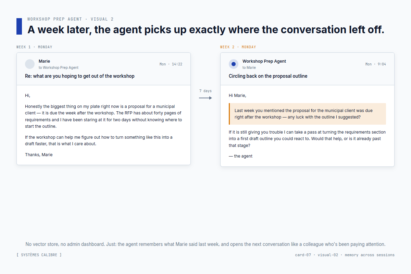
Task: Collapse the Circling back email body
Action: pyautogui.click(x=307, y=126)
